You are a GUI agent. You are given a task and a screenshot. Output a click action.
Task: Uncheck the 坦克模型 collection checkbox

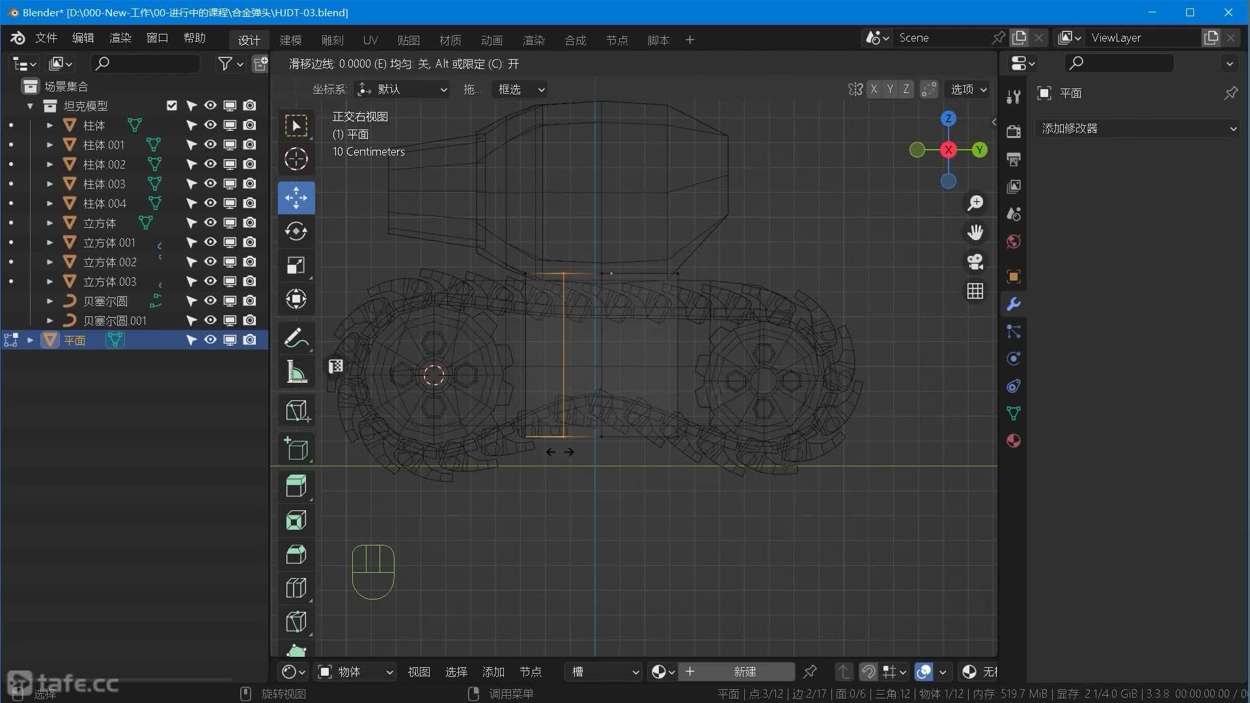(172, 105)
